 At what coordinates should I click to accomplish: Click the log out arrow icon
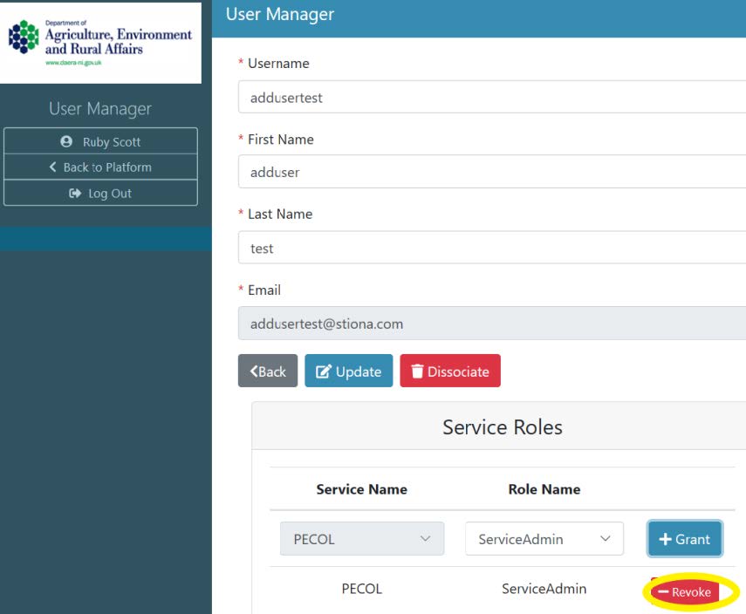coord(73,193)
